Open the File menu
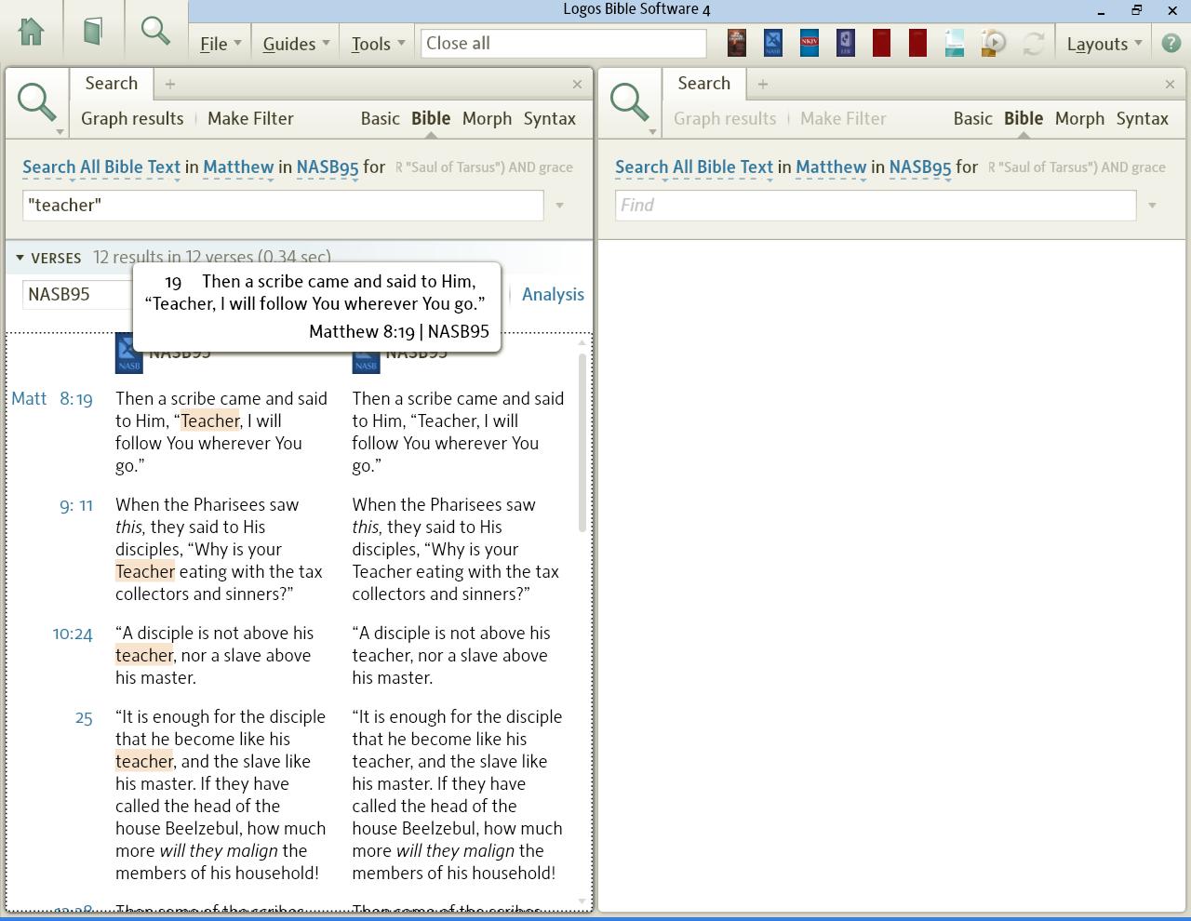 [x=220, y=44]
